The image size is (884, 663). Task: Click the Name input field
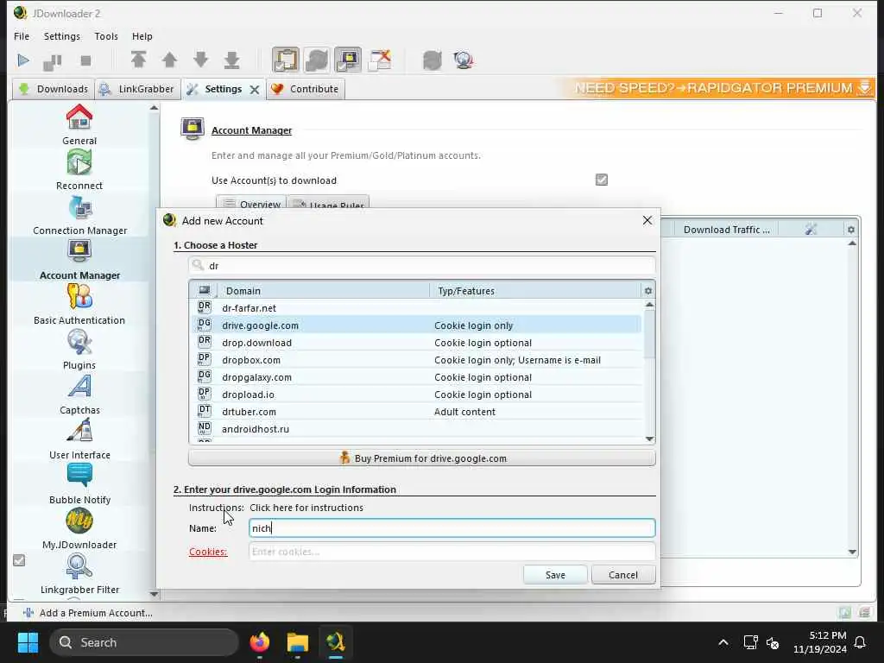(x=452, y=528)
